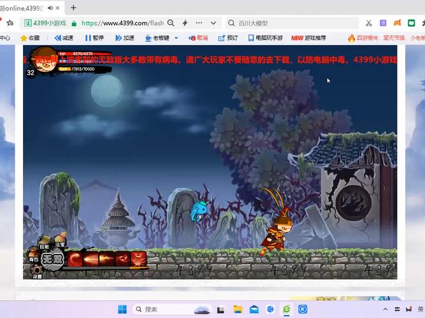
Task: Click the 无双 energy gauge below skills
Action: (107, 268)
